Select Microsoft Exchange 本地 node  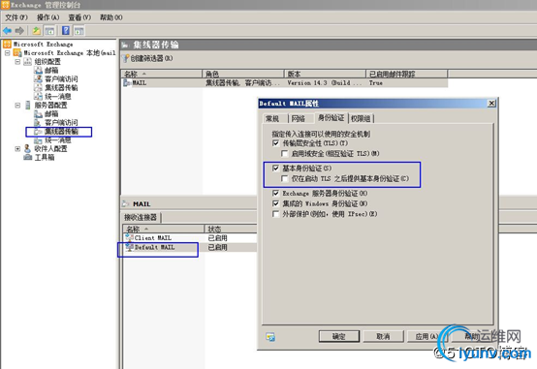tap(69, 52)
